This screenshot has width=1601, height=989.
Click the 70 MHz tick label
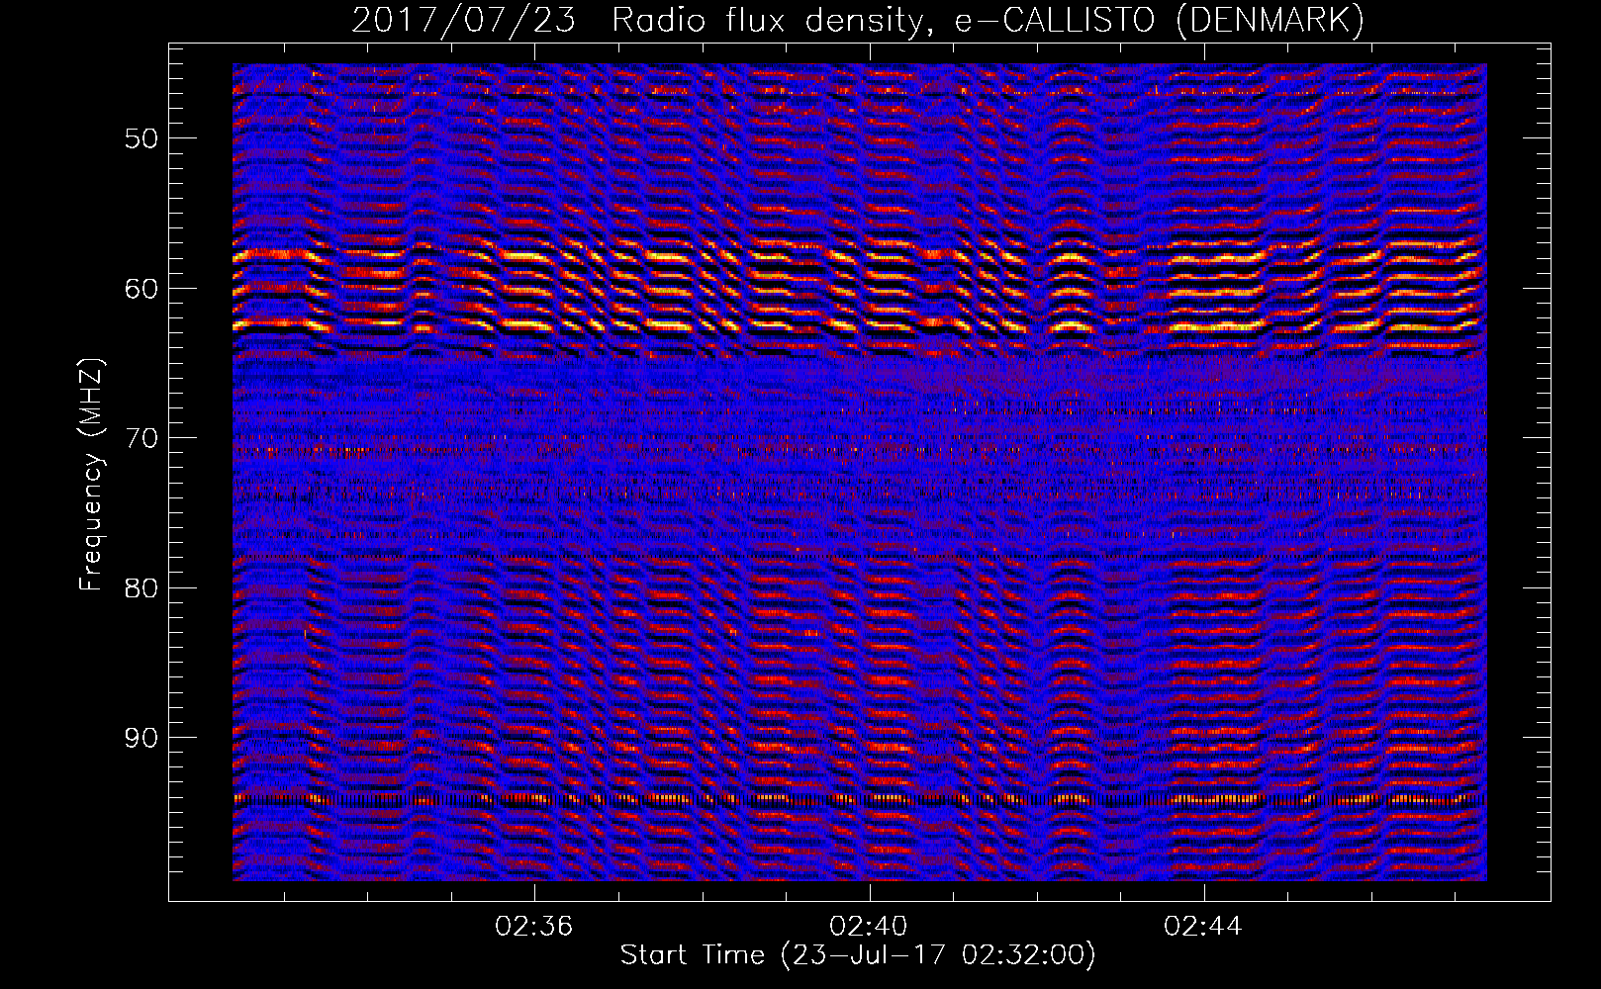point(141,438)
